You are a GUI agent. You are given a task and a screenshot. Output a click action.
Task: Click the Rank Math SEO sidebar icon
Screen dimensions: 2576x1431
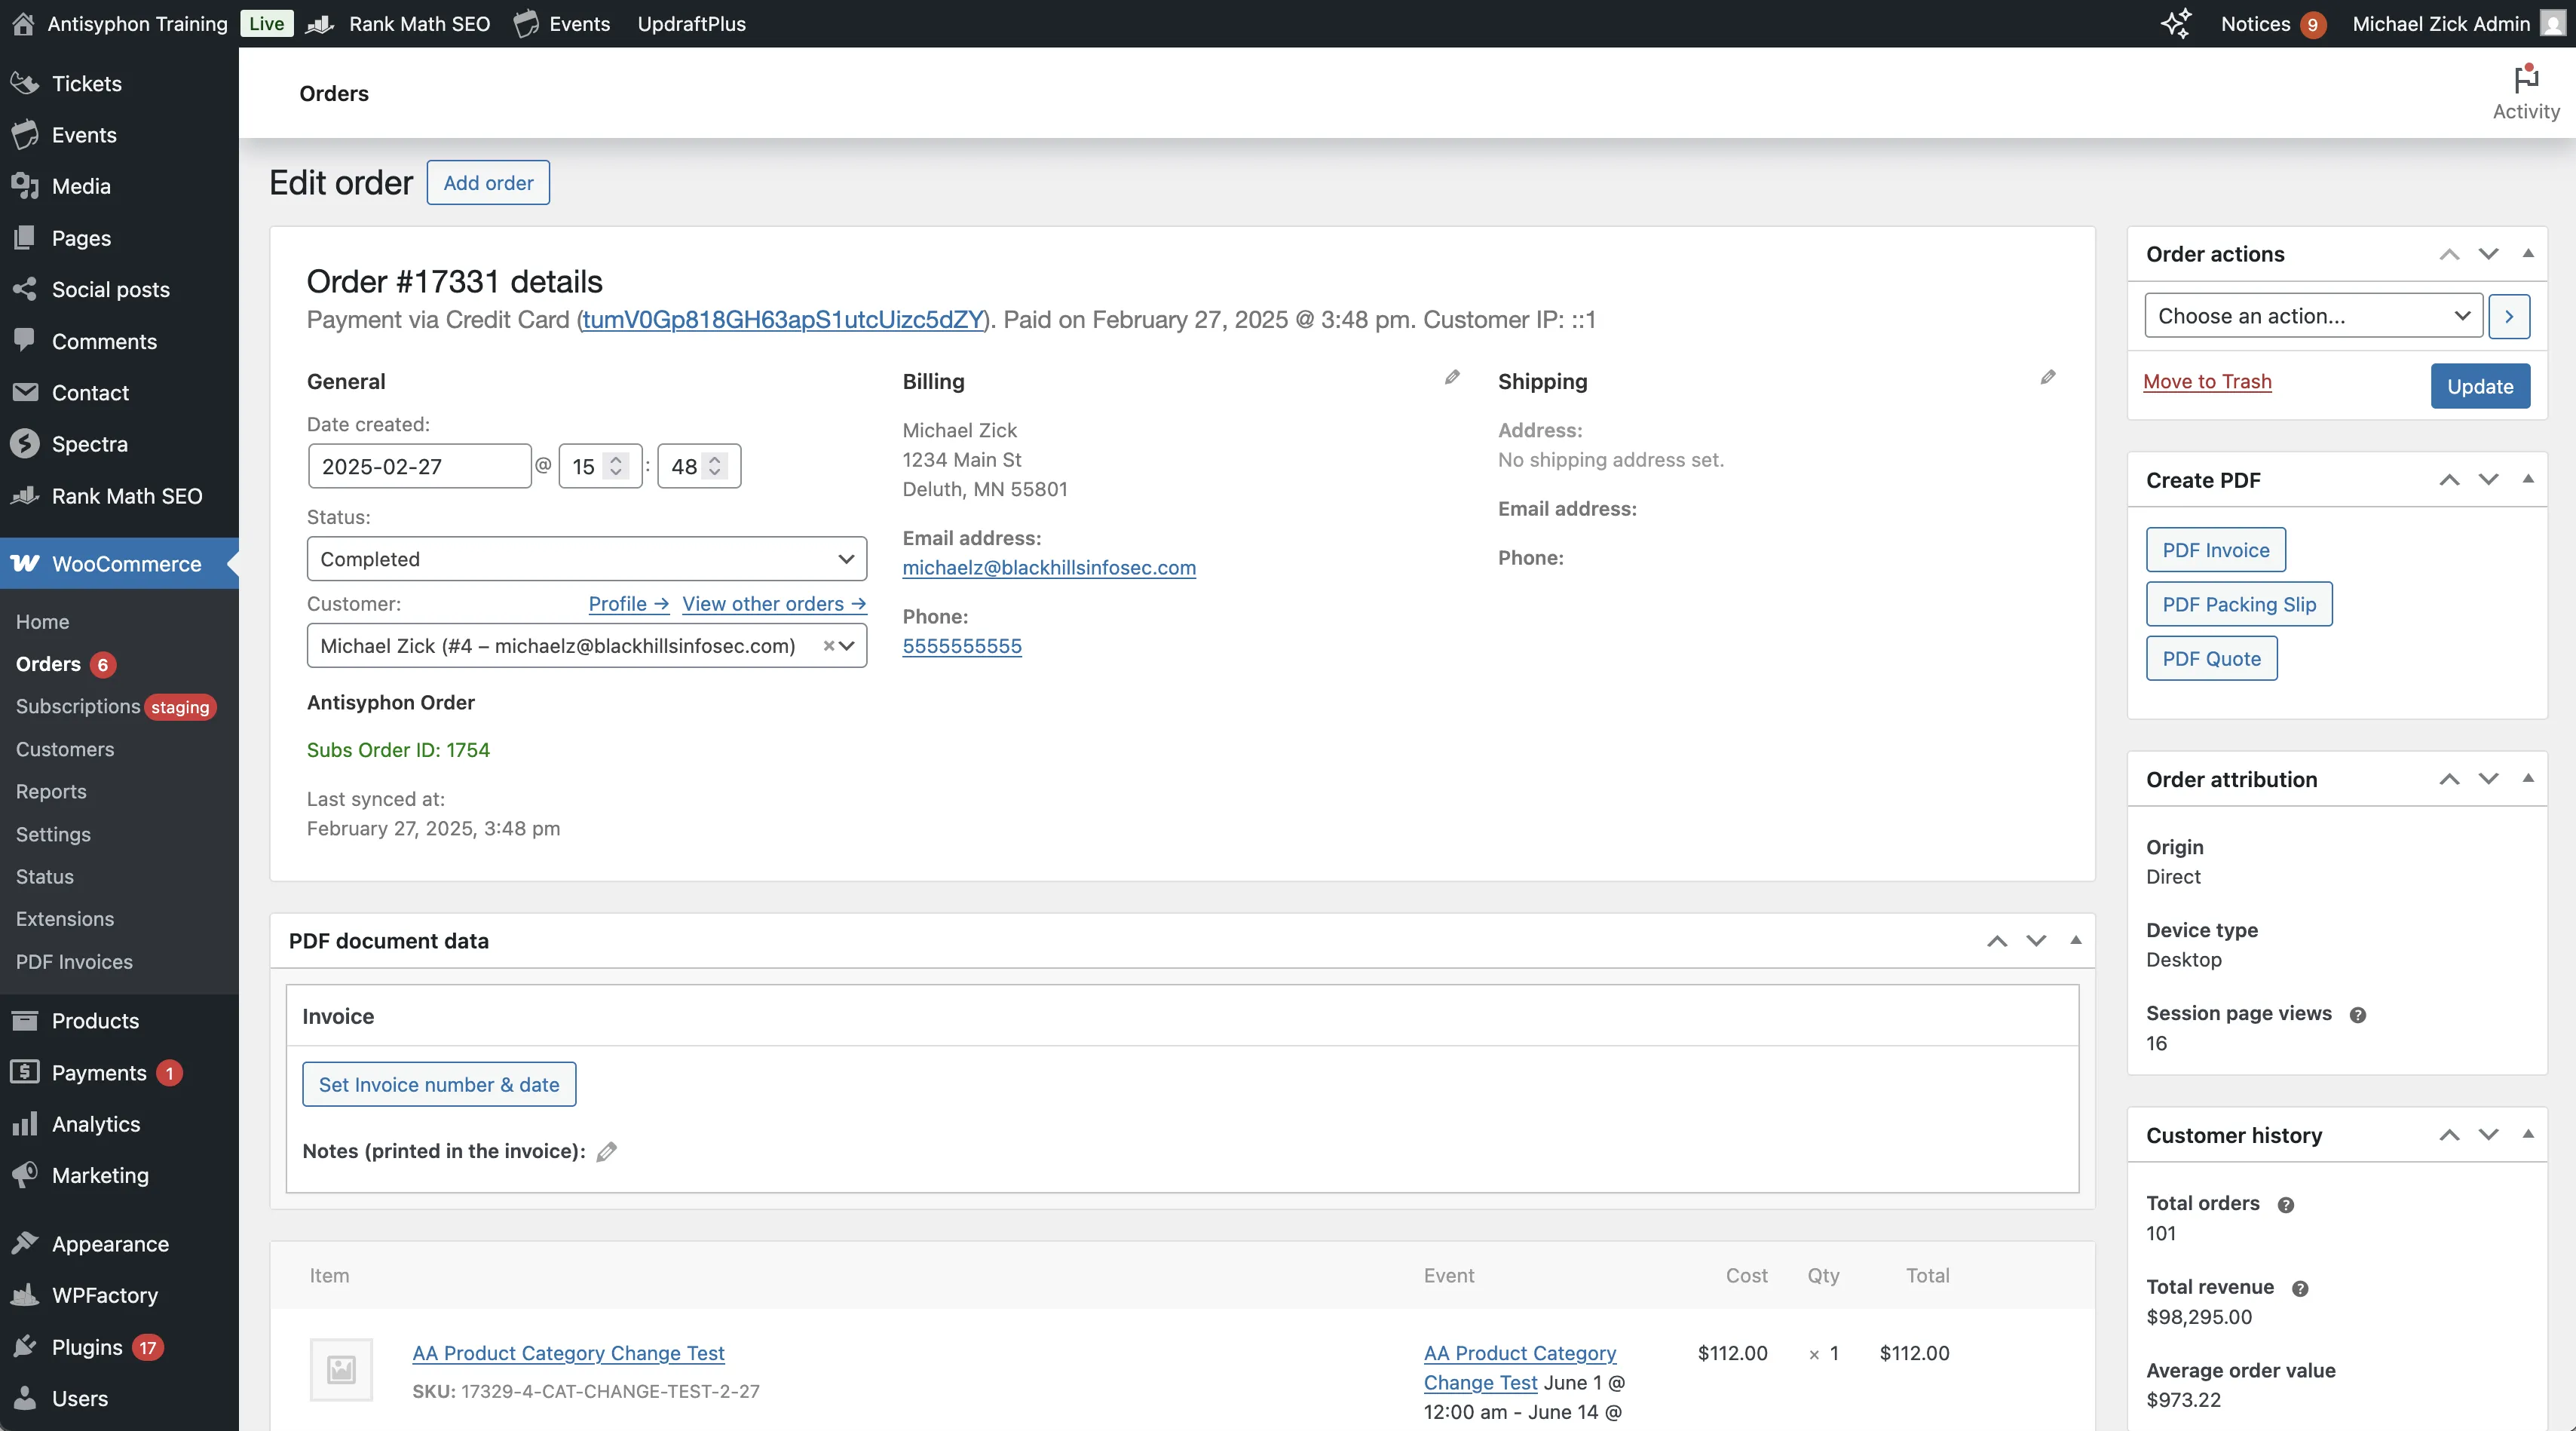coord(25,496)
